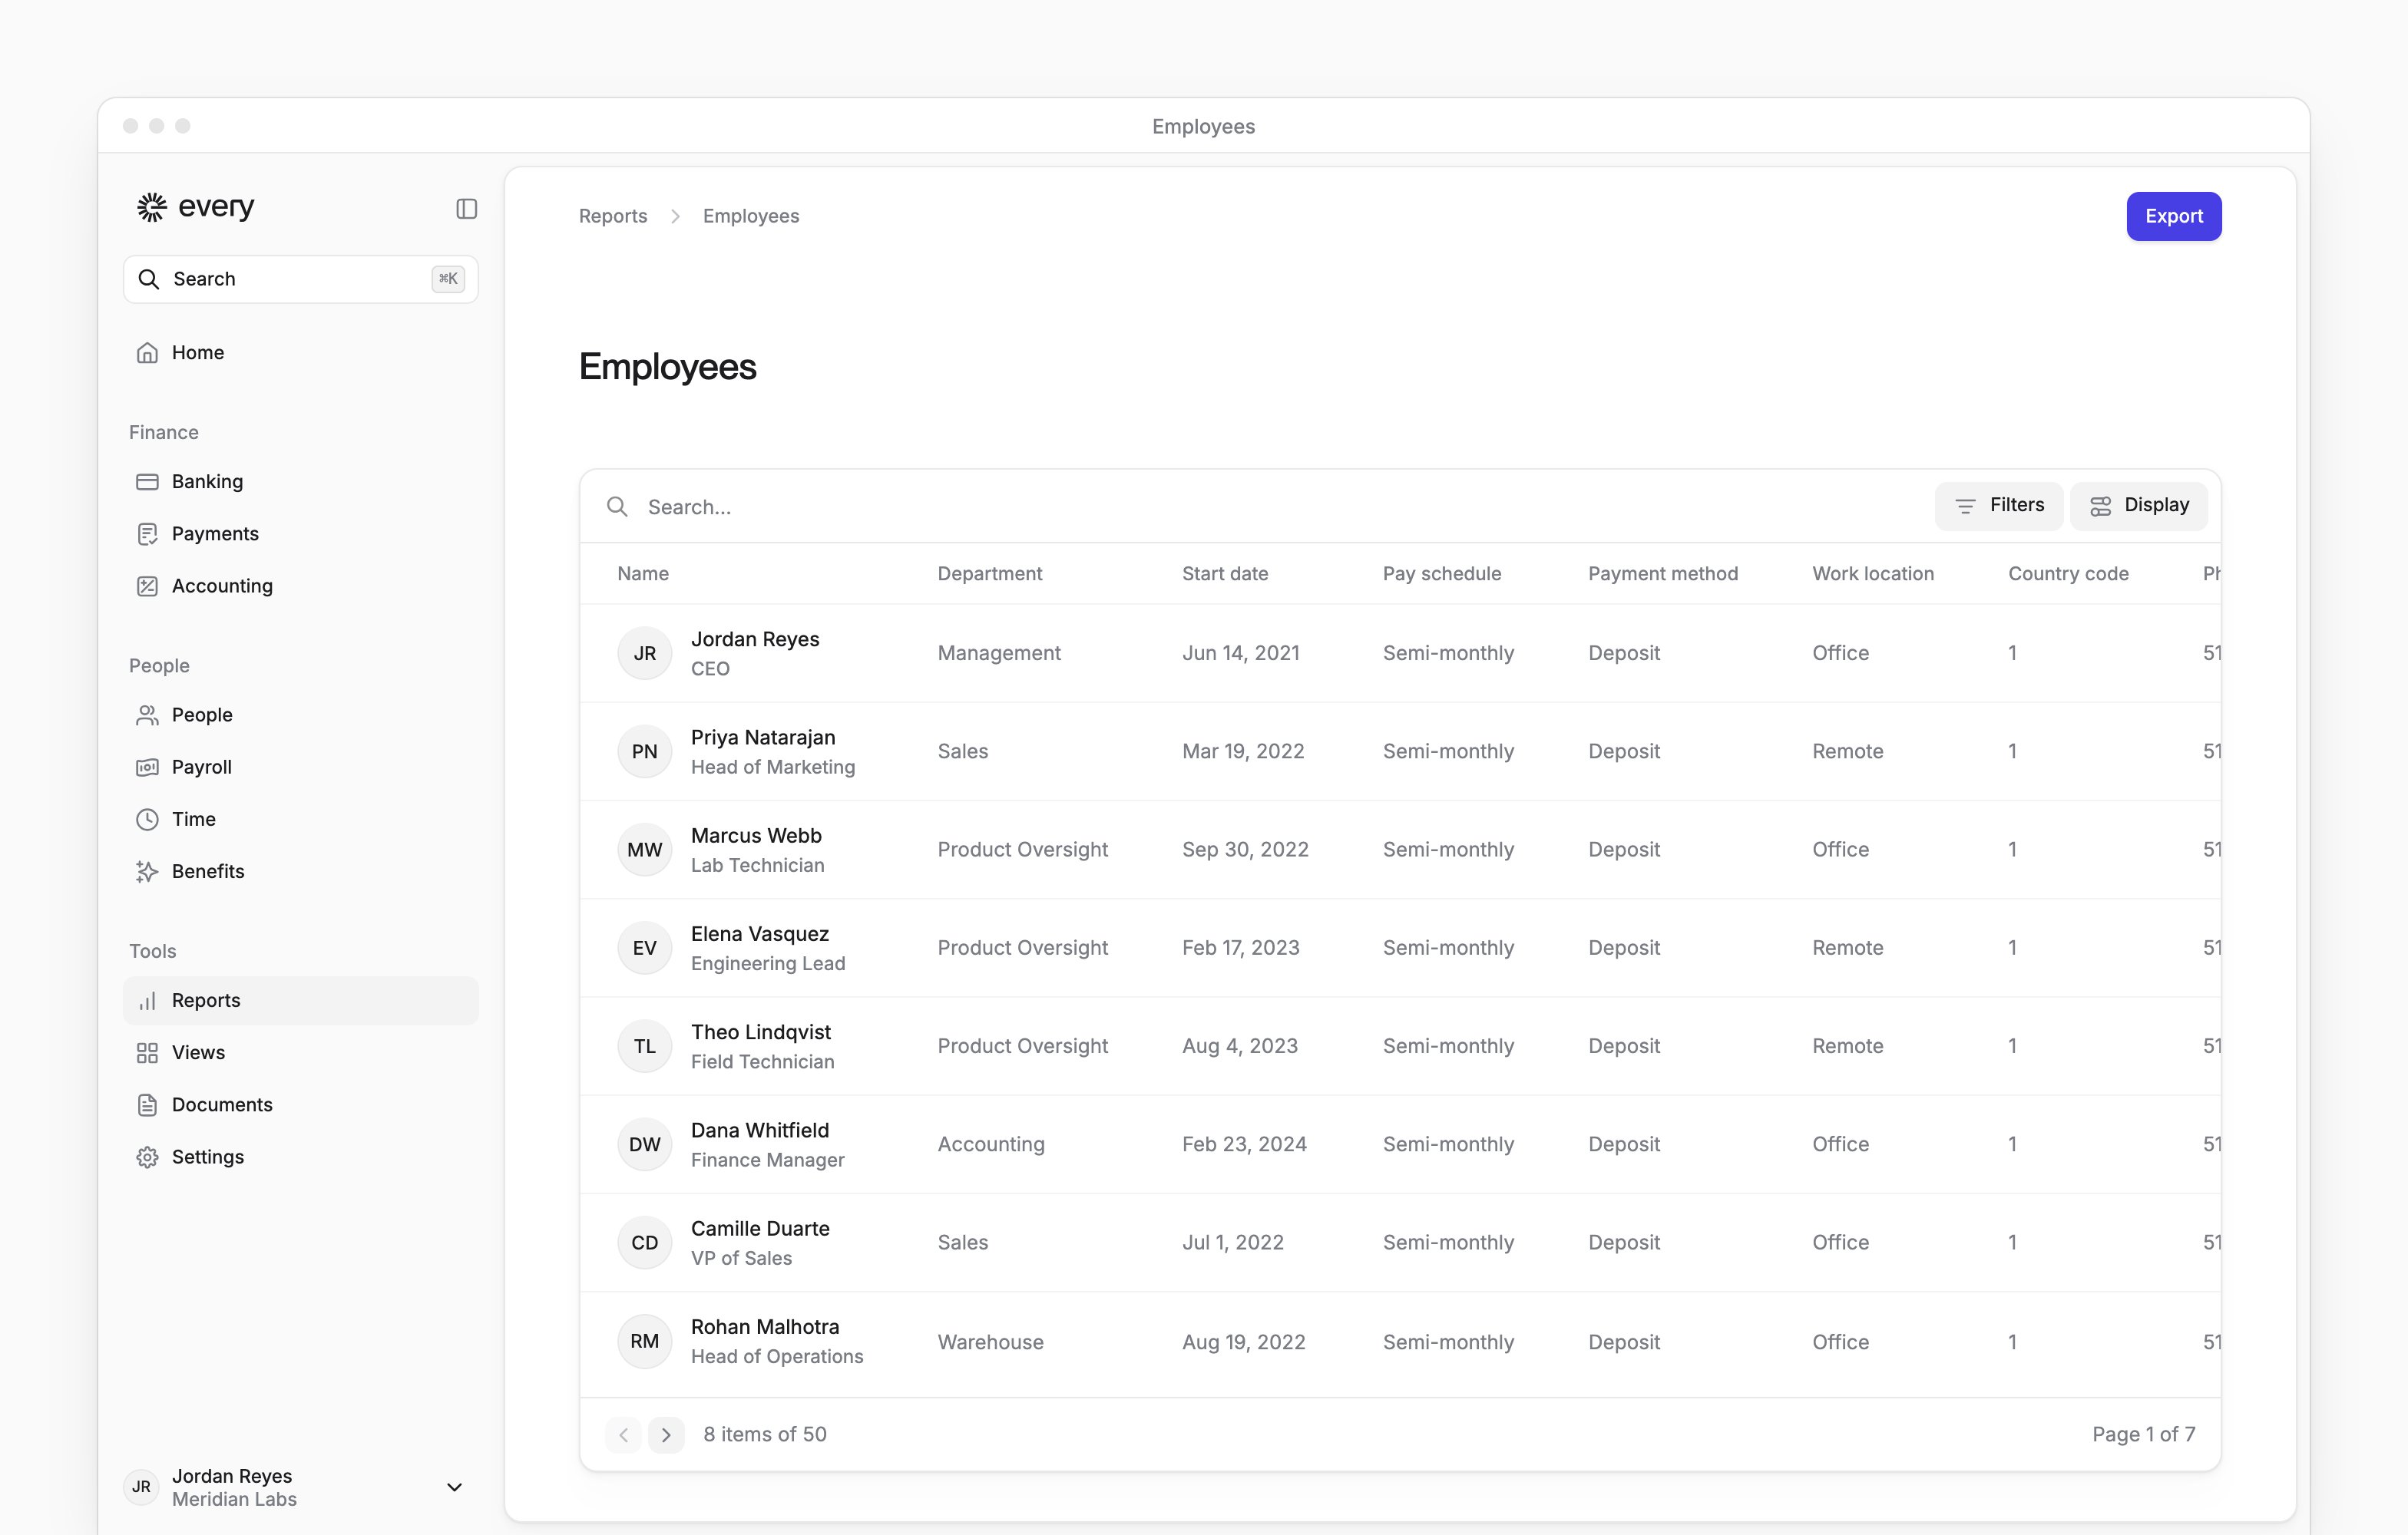Click the ⌘K shortcut badge
This screenshot has height=1535, width=2408.
coord(448,279)
